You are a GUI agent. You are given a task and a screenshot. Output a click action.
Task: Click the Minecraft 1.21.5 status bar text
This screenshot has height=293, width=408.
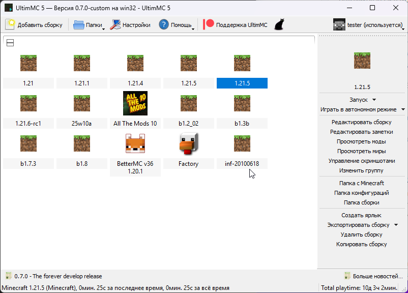click(115, 288)
